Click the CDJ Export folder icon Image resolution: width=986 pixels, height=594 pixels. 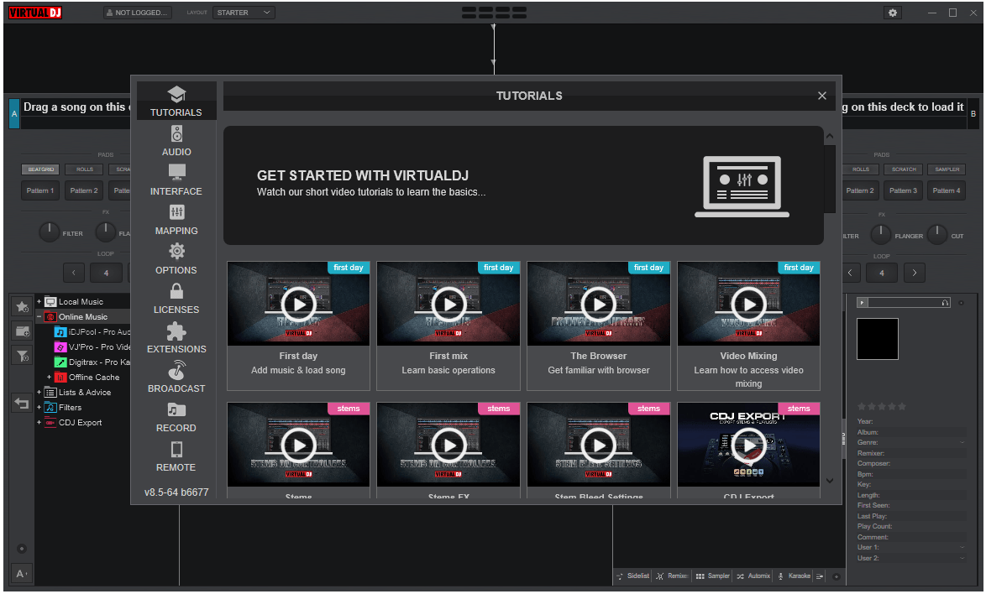50,423
